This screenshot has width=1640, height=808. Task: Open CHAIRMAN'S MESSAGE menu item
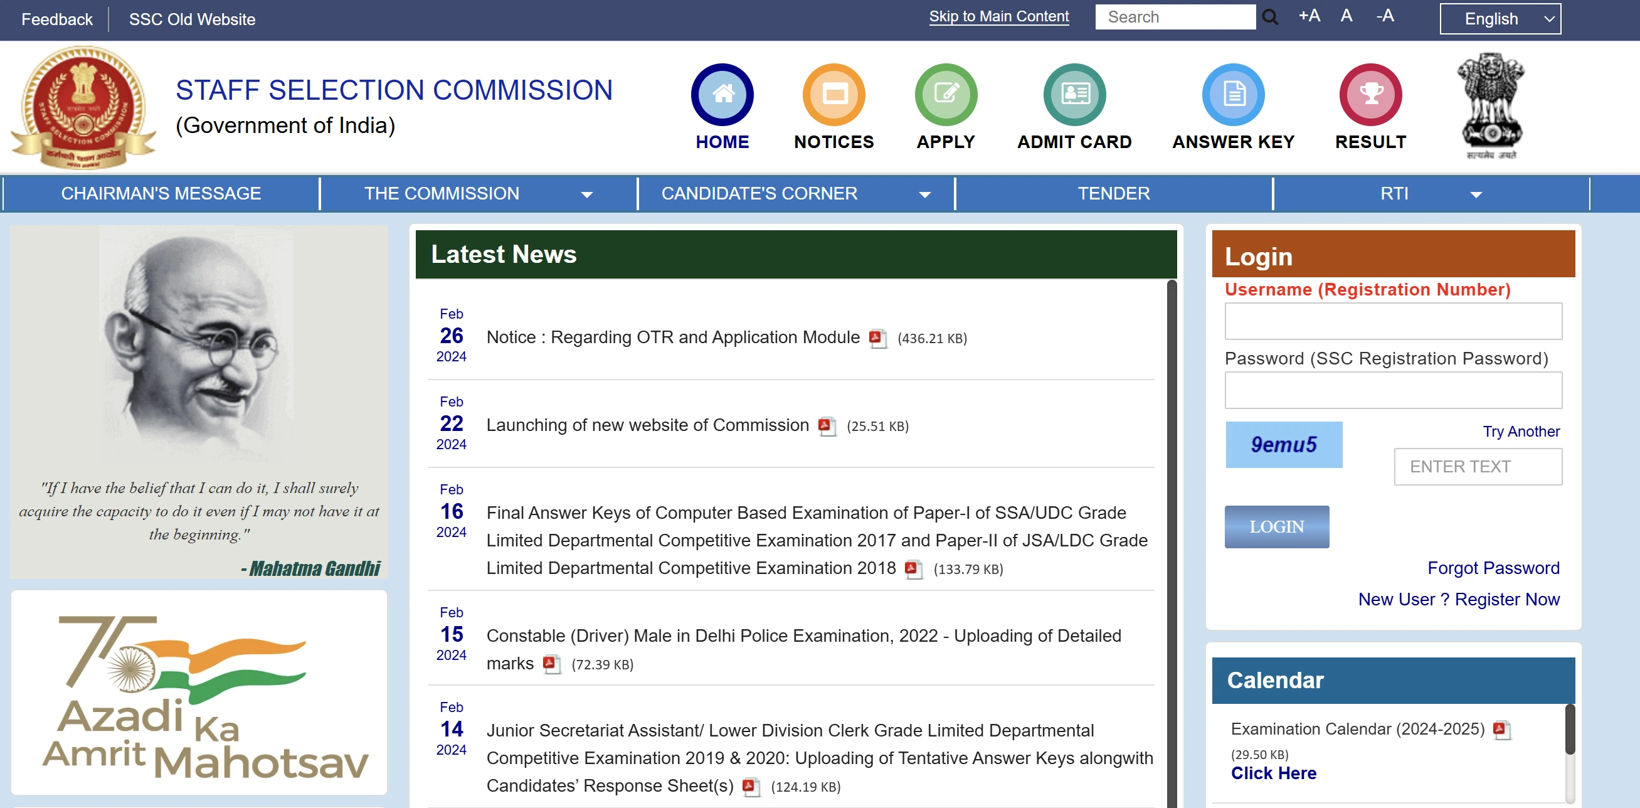pos(161,194)
